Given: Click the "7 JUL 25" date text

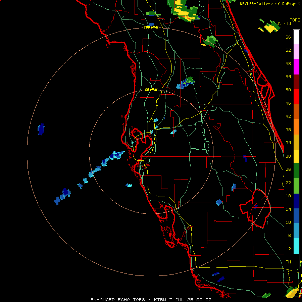Looking at the screenshot, I should click(x=181, y=300).
